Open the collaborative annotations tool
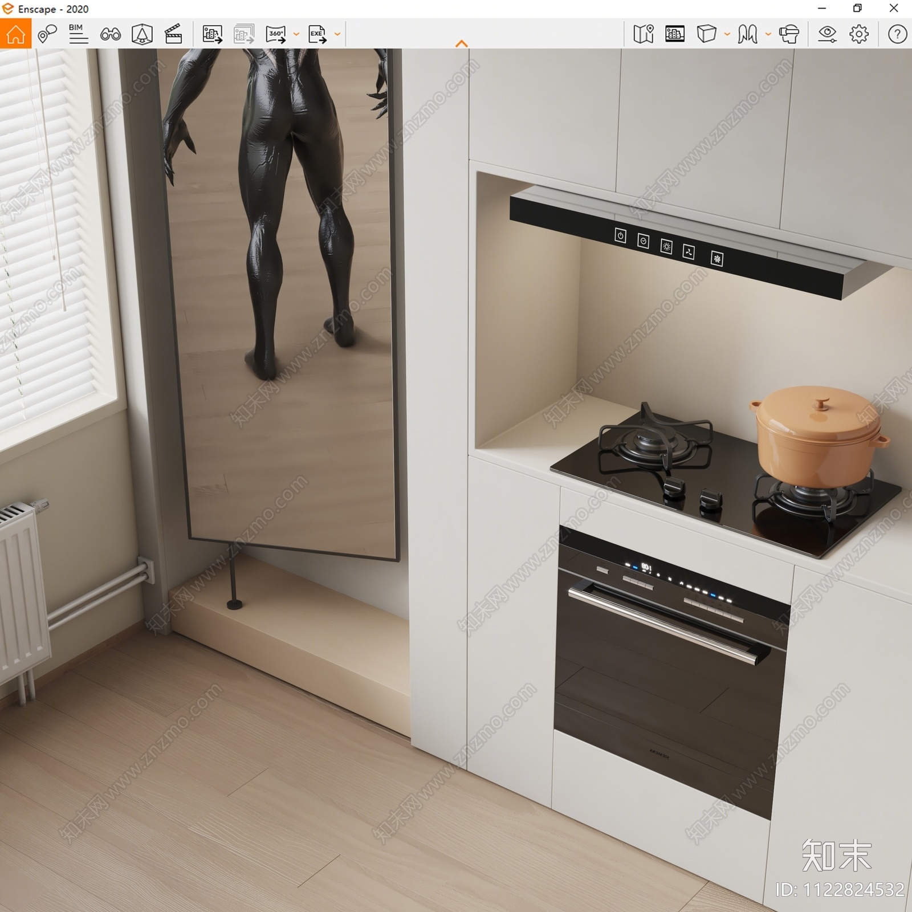The height and width of the screenshot is (912, 912). pos(47,34)
